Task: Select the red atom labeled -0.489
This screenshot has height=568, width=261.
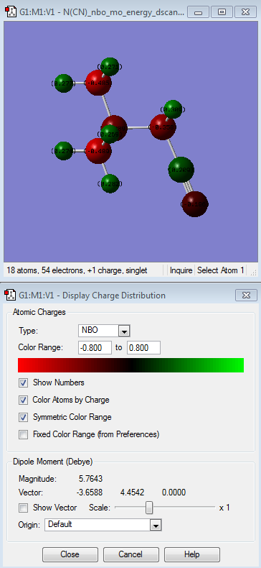Action: pyautogui.click(x=98, y=151)
